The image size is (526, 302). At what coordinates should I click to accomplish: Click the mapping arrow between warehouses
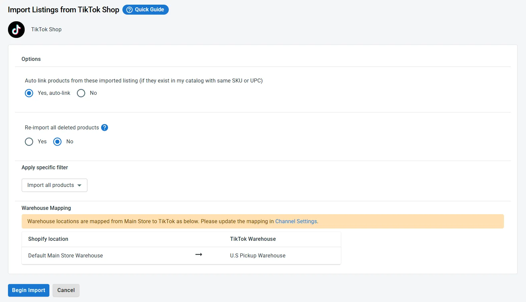tap(199, 255)
